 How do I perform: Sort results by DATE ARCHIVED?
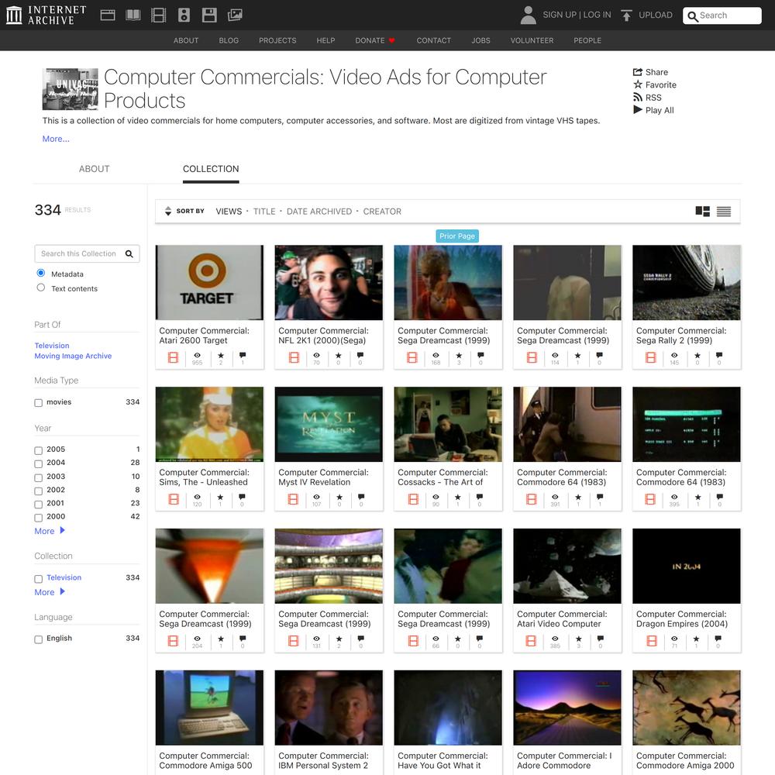click(x=319, y=212)
